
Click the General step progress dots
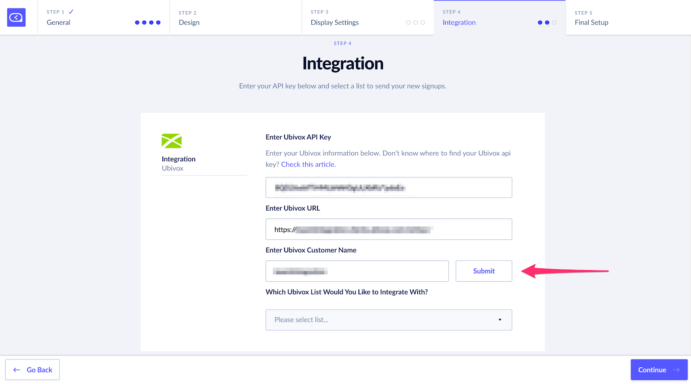click(148, 22)
